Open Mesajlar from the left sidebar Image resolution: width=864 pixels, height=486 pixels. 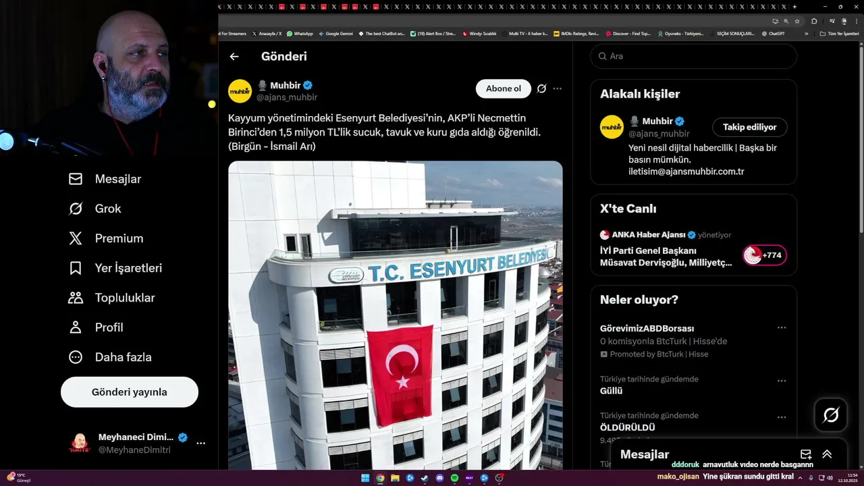105,179
